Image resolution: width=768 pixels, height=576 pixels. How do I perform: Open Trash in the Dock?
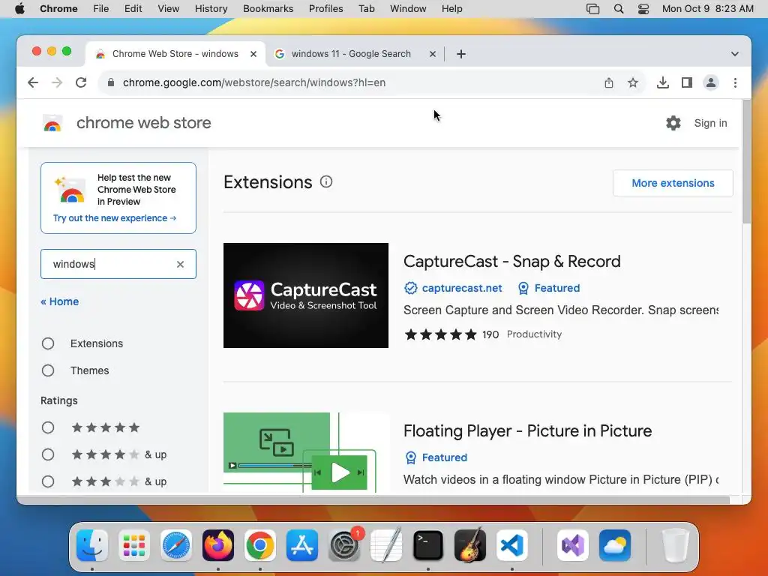click(x=675, y=545)
